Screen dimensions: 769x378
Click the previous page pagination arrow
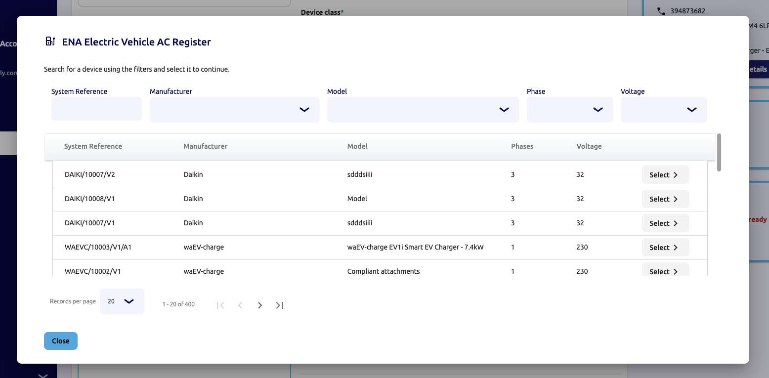(240, 305)
